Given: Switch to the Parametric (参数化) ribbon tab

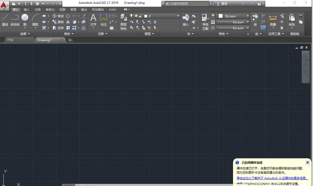Looking at the screenshot, I should (50, 10).
